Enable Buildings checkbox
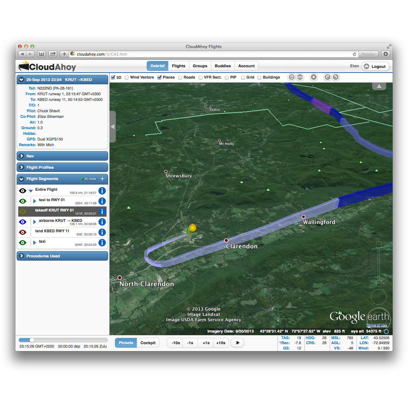The width and height of the screenshot is (408, 408). [259, 77]
